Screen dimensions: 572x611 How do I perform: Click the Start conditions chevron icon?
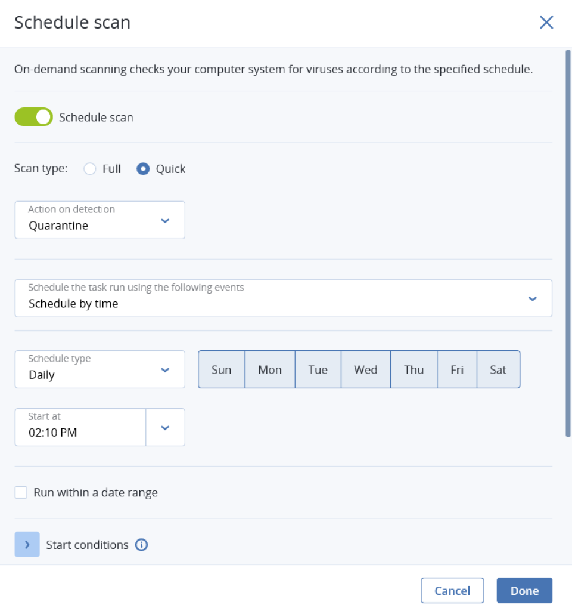(26, 545)
